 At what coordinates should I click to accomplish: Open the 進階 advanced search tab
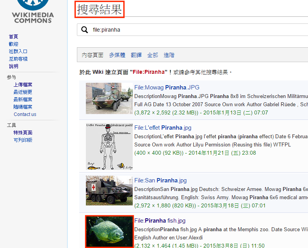tap(169, 55)
